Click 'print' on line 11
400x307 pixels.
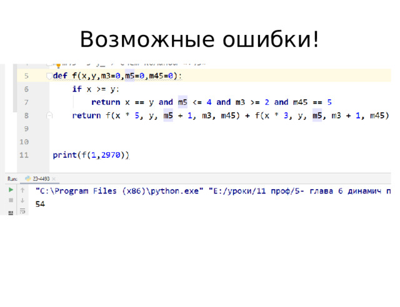(65, 155)
